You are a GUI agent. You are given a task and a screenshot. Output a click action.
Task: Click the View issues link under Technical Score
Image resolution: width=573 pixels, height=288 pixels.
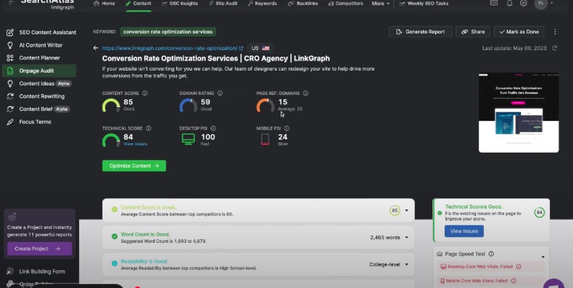pos(135,144)
